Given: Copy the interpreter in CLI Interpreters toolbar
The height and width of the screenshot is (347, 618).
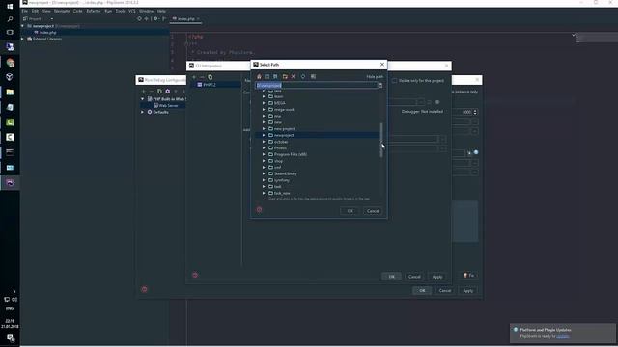Looking at the screenshot, I should click(x=211, y=77).
